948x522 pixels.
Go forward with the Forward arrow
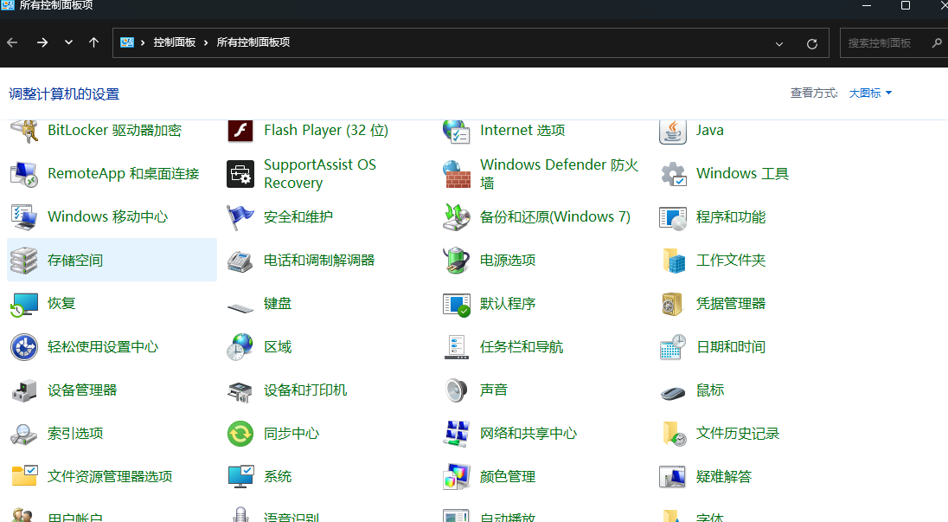point(42,42)
